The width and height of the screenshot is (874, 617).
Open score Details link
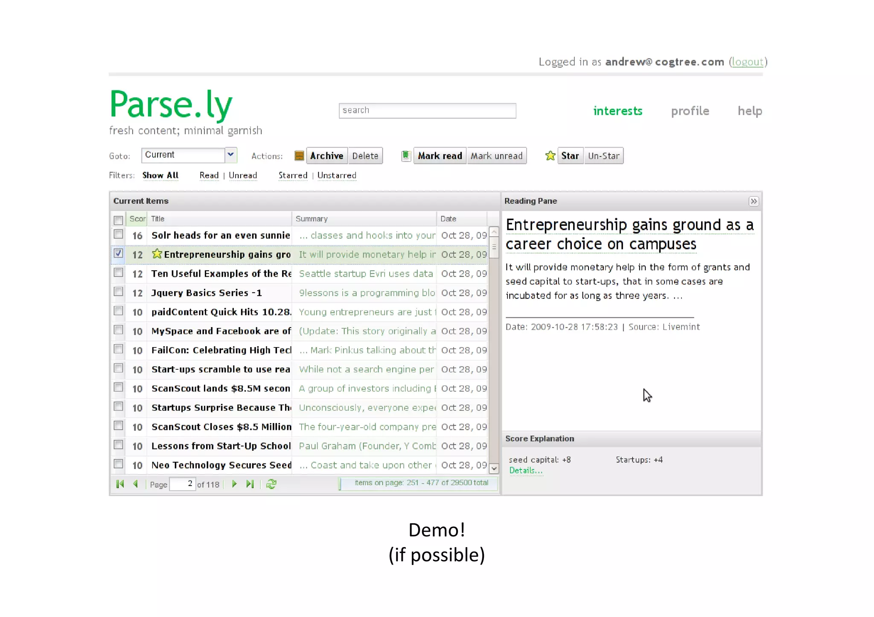point(526,470)
